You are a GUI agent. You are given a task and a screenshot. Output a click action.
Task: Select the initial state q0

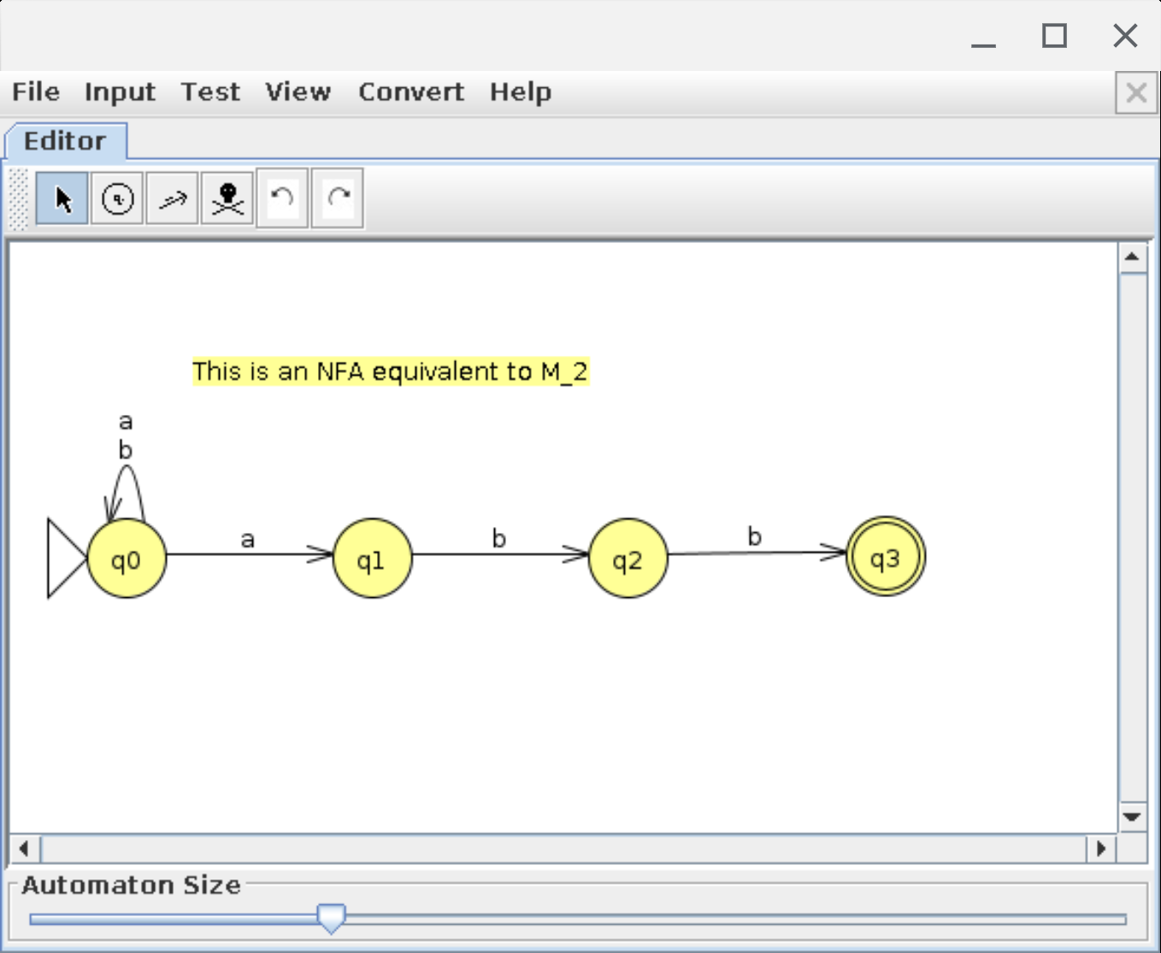pos(127,559)
